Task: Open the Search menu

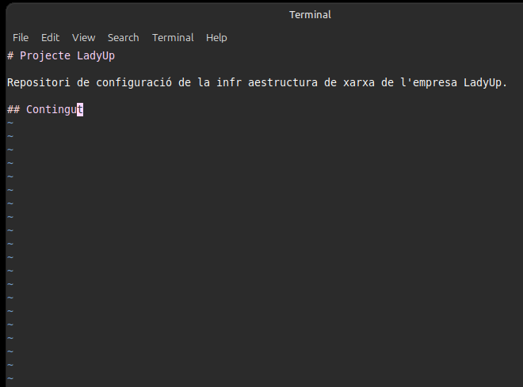Action: point(123,37)
